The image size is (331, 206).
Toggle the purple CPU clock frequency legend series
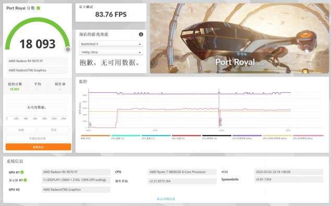[x=247, y=137]
